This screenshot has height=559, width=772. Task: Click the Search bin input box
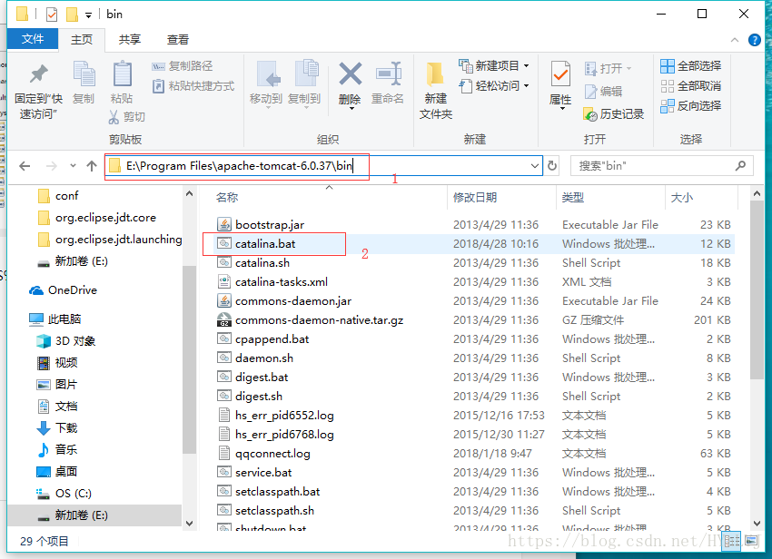662,166
